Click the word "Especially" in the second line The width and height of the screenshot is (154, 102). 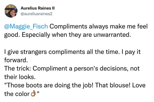pos(36,35)
